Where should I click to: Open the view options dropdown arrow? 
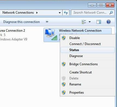90,22
